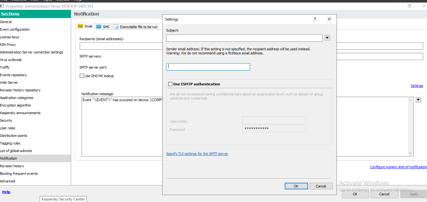Open the Event configuration section

point(15,29)
